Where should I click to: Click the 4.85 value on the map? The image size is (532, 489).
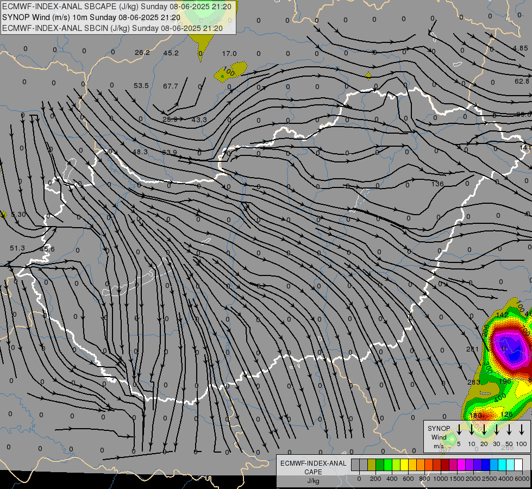tap(521, 48)
